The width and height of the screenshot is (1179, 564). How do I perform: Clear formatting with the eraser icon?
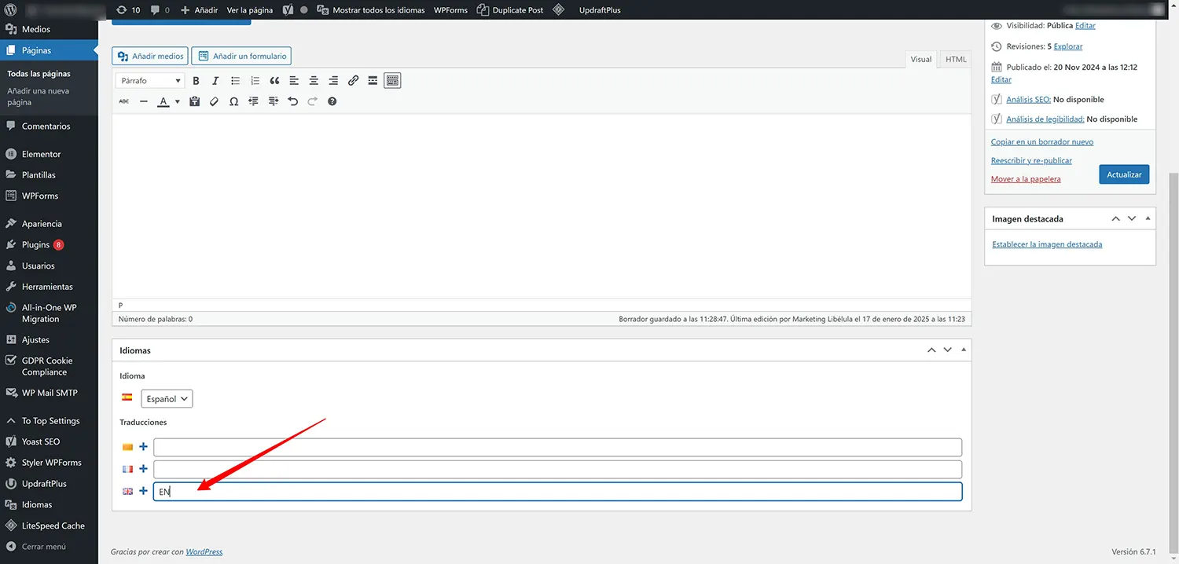[214, 101]
